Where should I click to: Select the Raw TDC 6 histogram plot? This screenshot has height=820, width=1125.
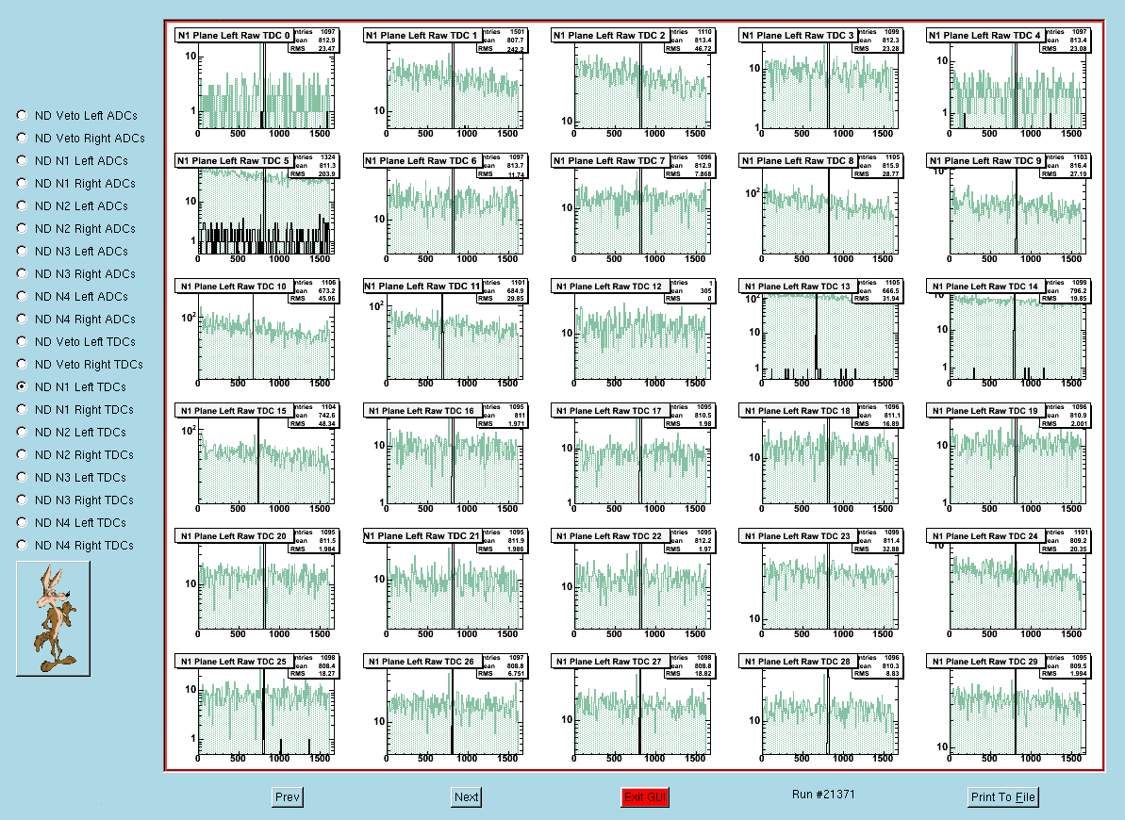point(443,208)
